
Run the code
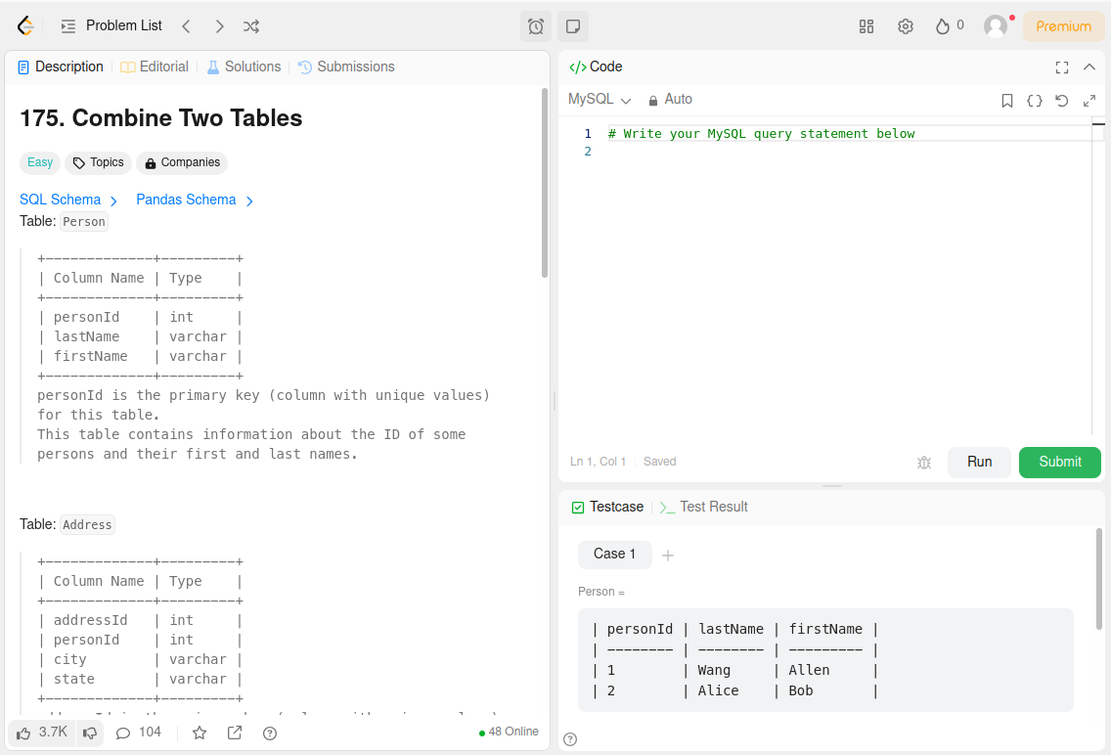click(x=979, y=462)
